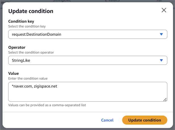Close the Update condition dialog
Image resolution: width=175 pixels, height=130 pixels.
click(164, 10)
